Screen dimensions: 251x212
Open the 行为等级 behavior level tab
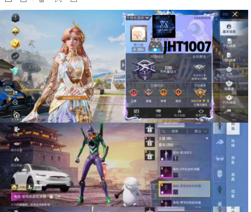(229, 99)
